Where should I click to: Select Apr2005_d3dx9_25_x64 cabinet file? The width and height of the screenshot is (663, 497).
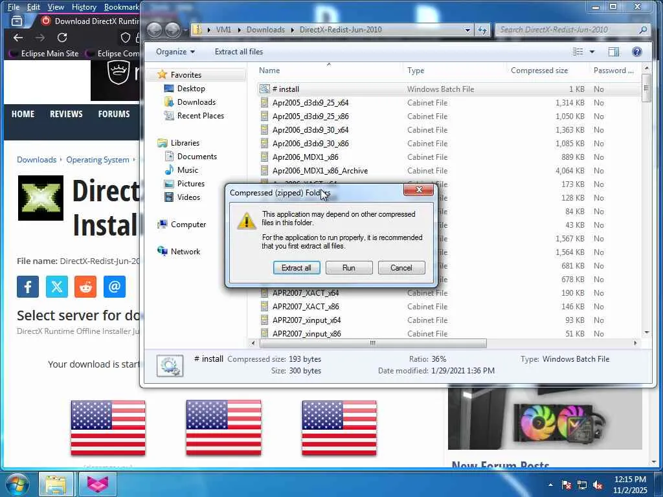tap(310, 103)
